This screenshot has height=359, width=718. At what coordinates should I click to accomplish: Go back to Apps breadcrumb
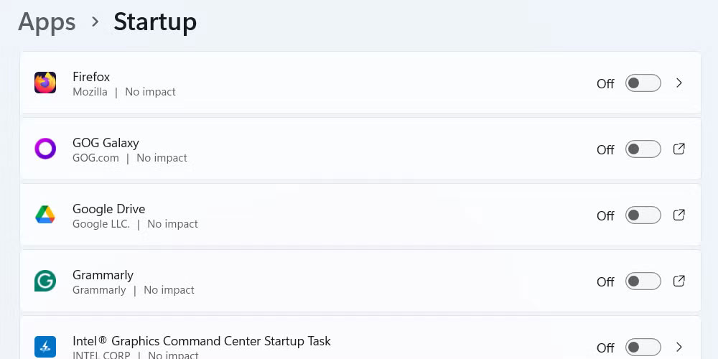click(x=47, y=22)
